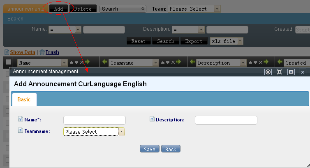Click the help icon beside Teamname
The width and height of the screenshot is (310, 168).
pyautogui.click(x=21, y=130)
